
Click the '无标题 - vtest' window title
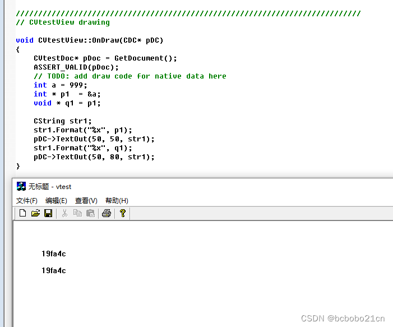[50, 187]
